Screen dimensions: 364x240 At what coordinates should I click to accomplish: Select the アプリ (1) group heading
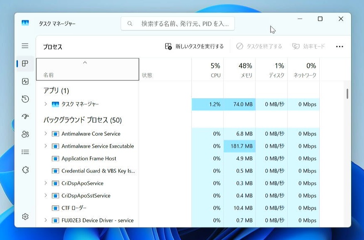[x=56, y=90]
